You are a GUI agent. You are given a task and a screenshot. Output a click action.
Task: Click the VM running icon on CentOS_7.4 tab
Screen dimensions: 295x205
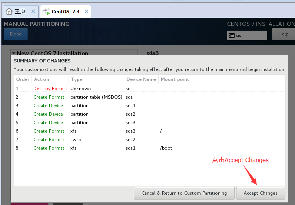(x=46, y=11)
